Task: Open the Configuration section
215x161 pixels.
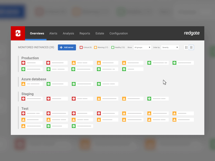Action: (119, 33)
